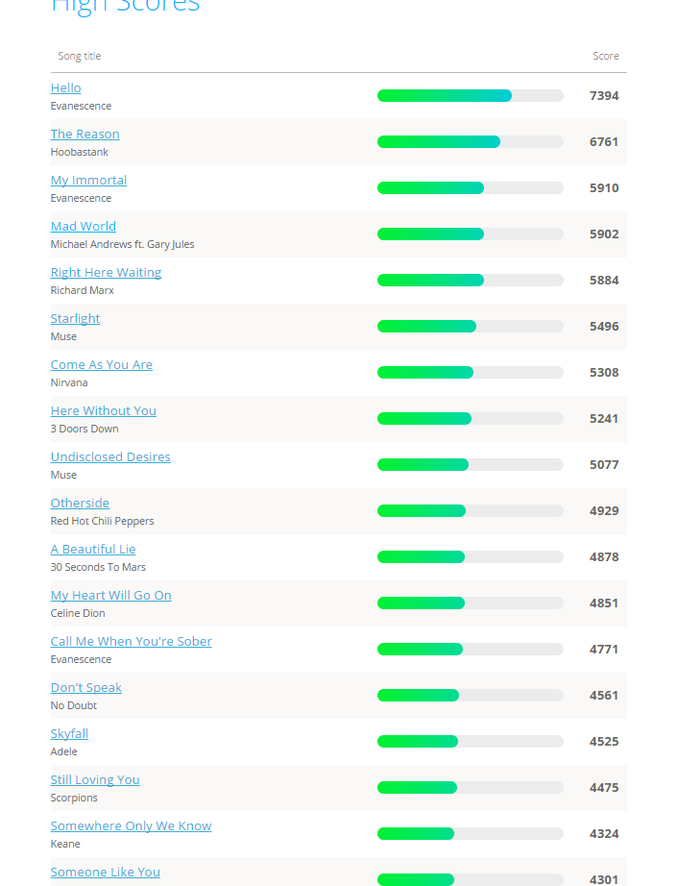Click the "Starlight" link by Muse

(x=75, y=319)
